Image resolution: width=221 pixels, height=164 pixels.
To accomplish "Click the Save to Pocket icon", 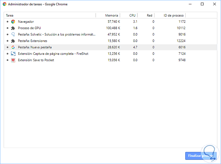I will pyautogui.click(x=13, y=60).
